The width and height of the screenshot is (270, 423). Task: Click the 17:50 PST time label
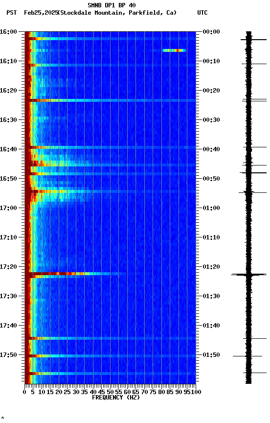[8, 355]
